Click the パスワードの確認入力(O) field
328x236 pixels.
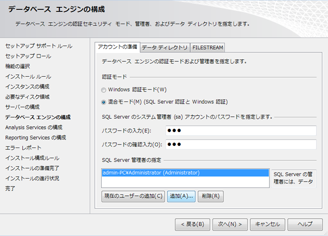pos(241,144)
